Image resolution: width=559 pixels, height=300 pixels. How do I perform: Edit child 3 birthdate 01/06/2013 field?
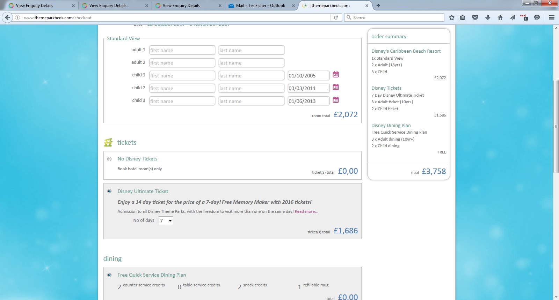pyautogui.click(x=308, y=101)
